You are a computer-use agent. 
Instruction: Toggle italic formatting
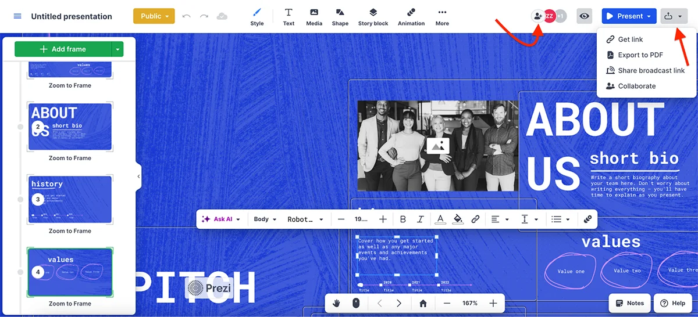tap(420, 219)
